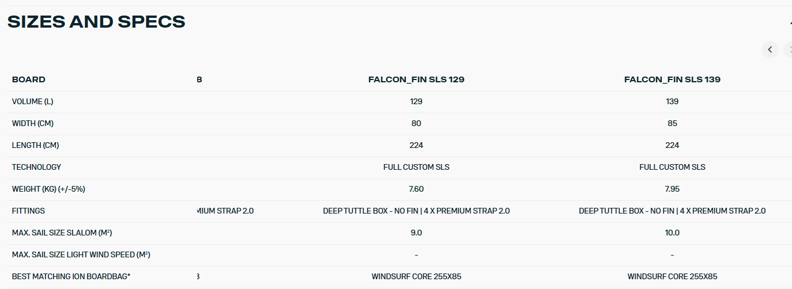
Task: Select the Falcon_Fin SLS 139 column header
Action: pyautogui.click(x=672, y=80)
